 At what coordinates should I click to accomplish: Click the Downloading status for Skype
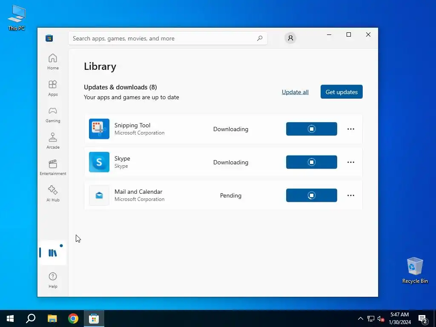point(231,162)
